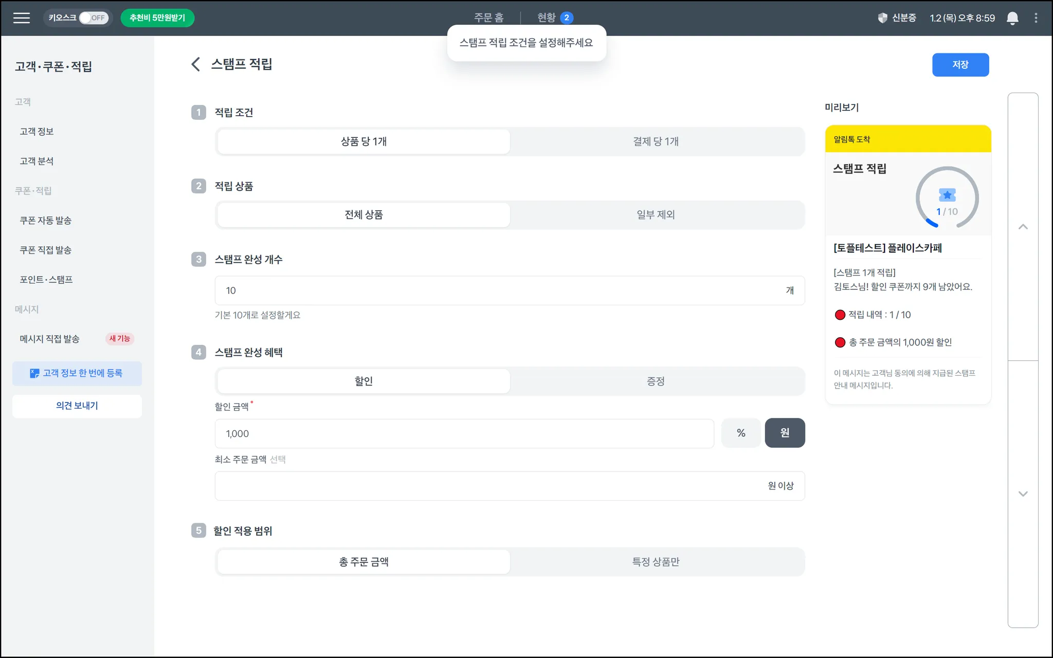Open the hamburger menu icon
This screenshot has height=658, width=1053.
(x=22, y=18)
